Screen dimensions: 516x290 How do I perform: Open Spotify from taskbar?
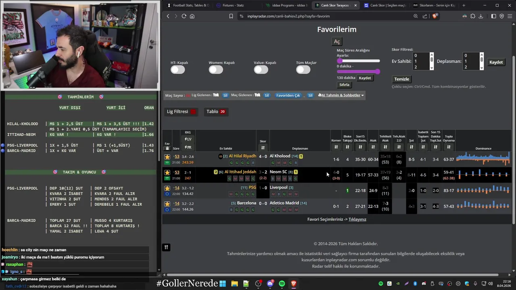282,284
